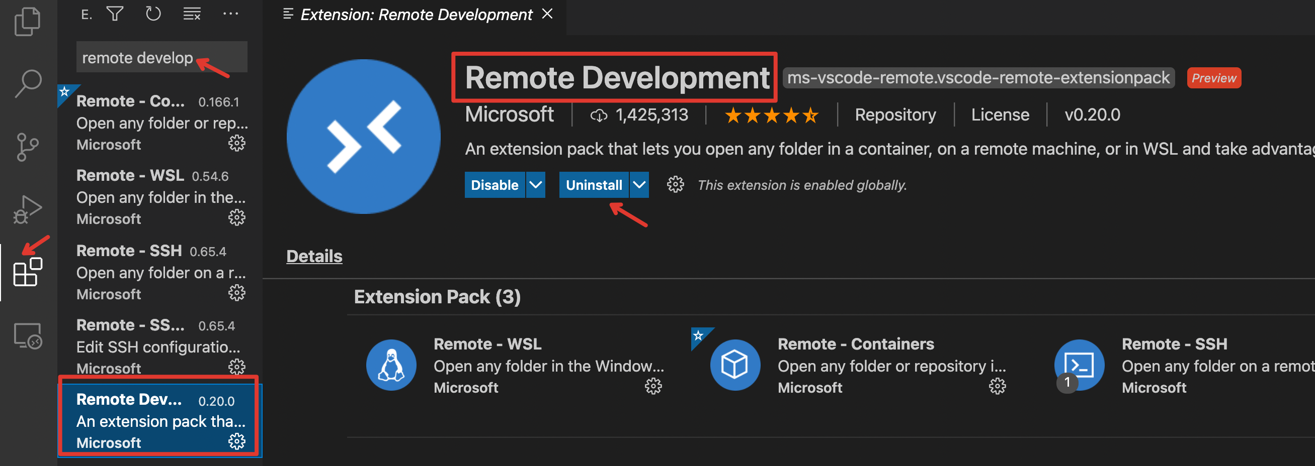
Task: Select Remote - Containers in results list
Action: pos(160,123)
